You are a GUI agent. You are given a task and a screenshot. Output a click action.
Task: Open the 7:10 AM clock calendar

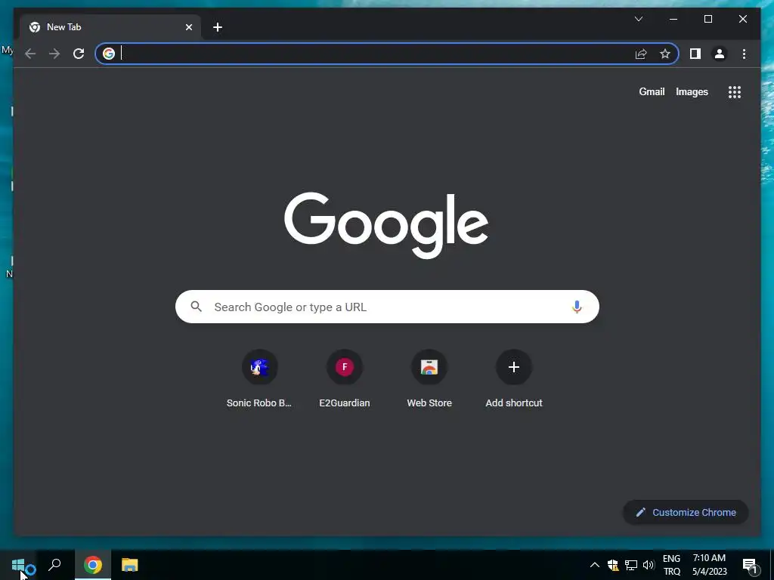[x=709, y=565]
